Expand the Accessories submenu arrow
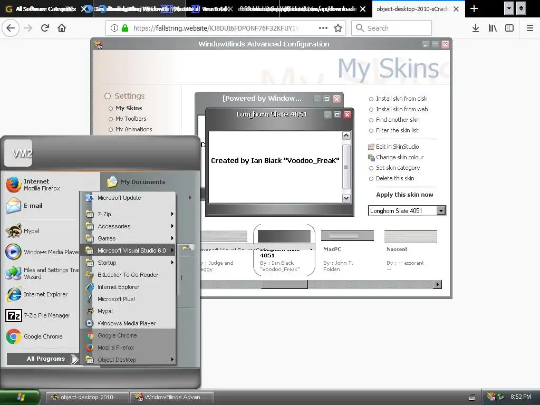Screen dimensions: 540x405 pyautogui.click(x=172, y=226)
